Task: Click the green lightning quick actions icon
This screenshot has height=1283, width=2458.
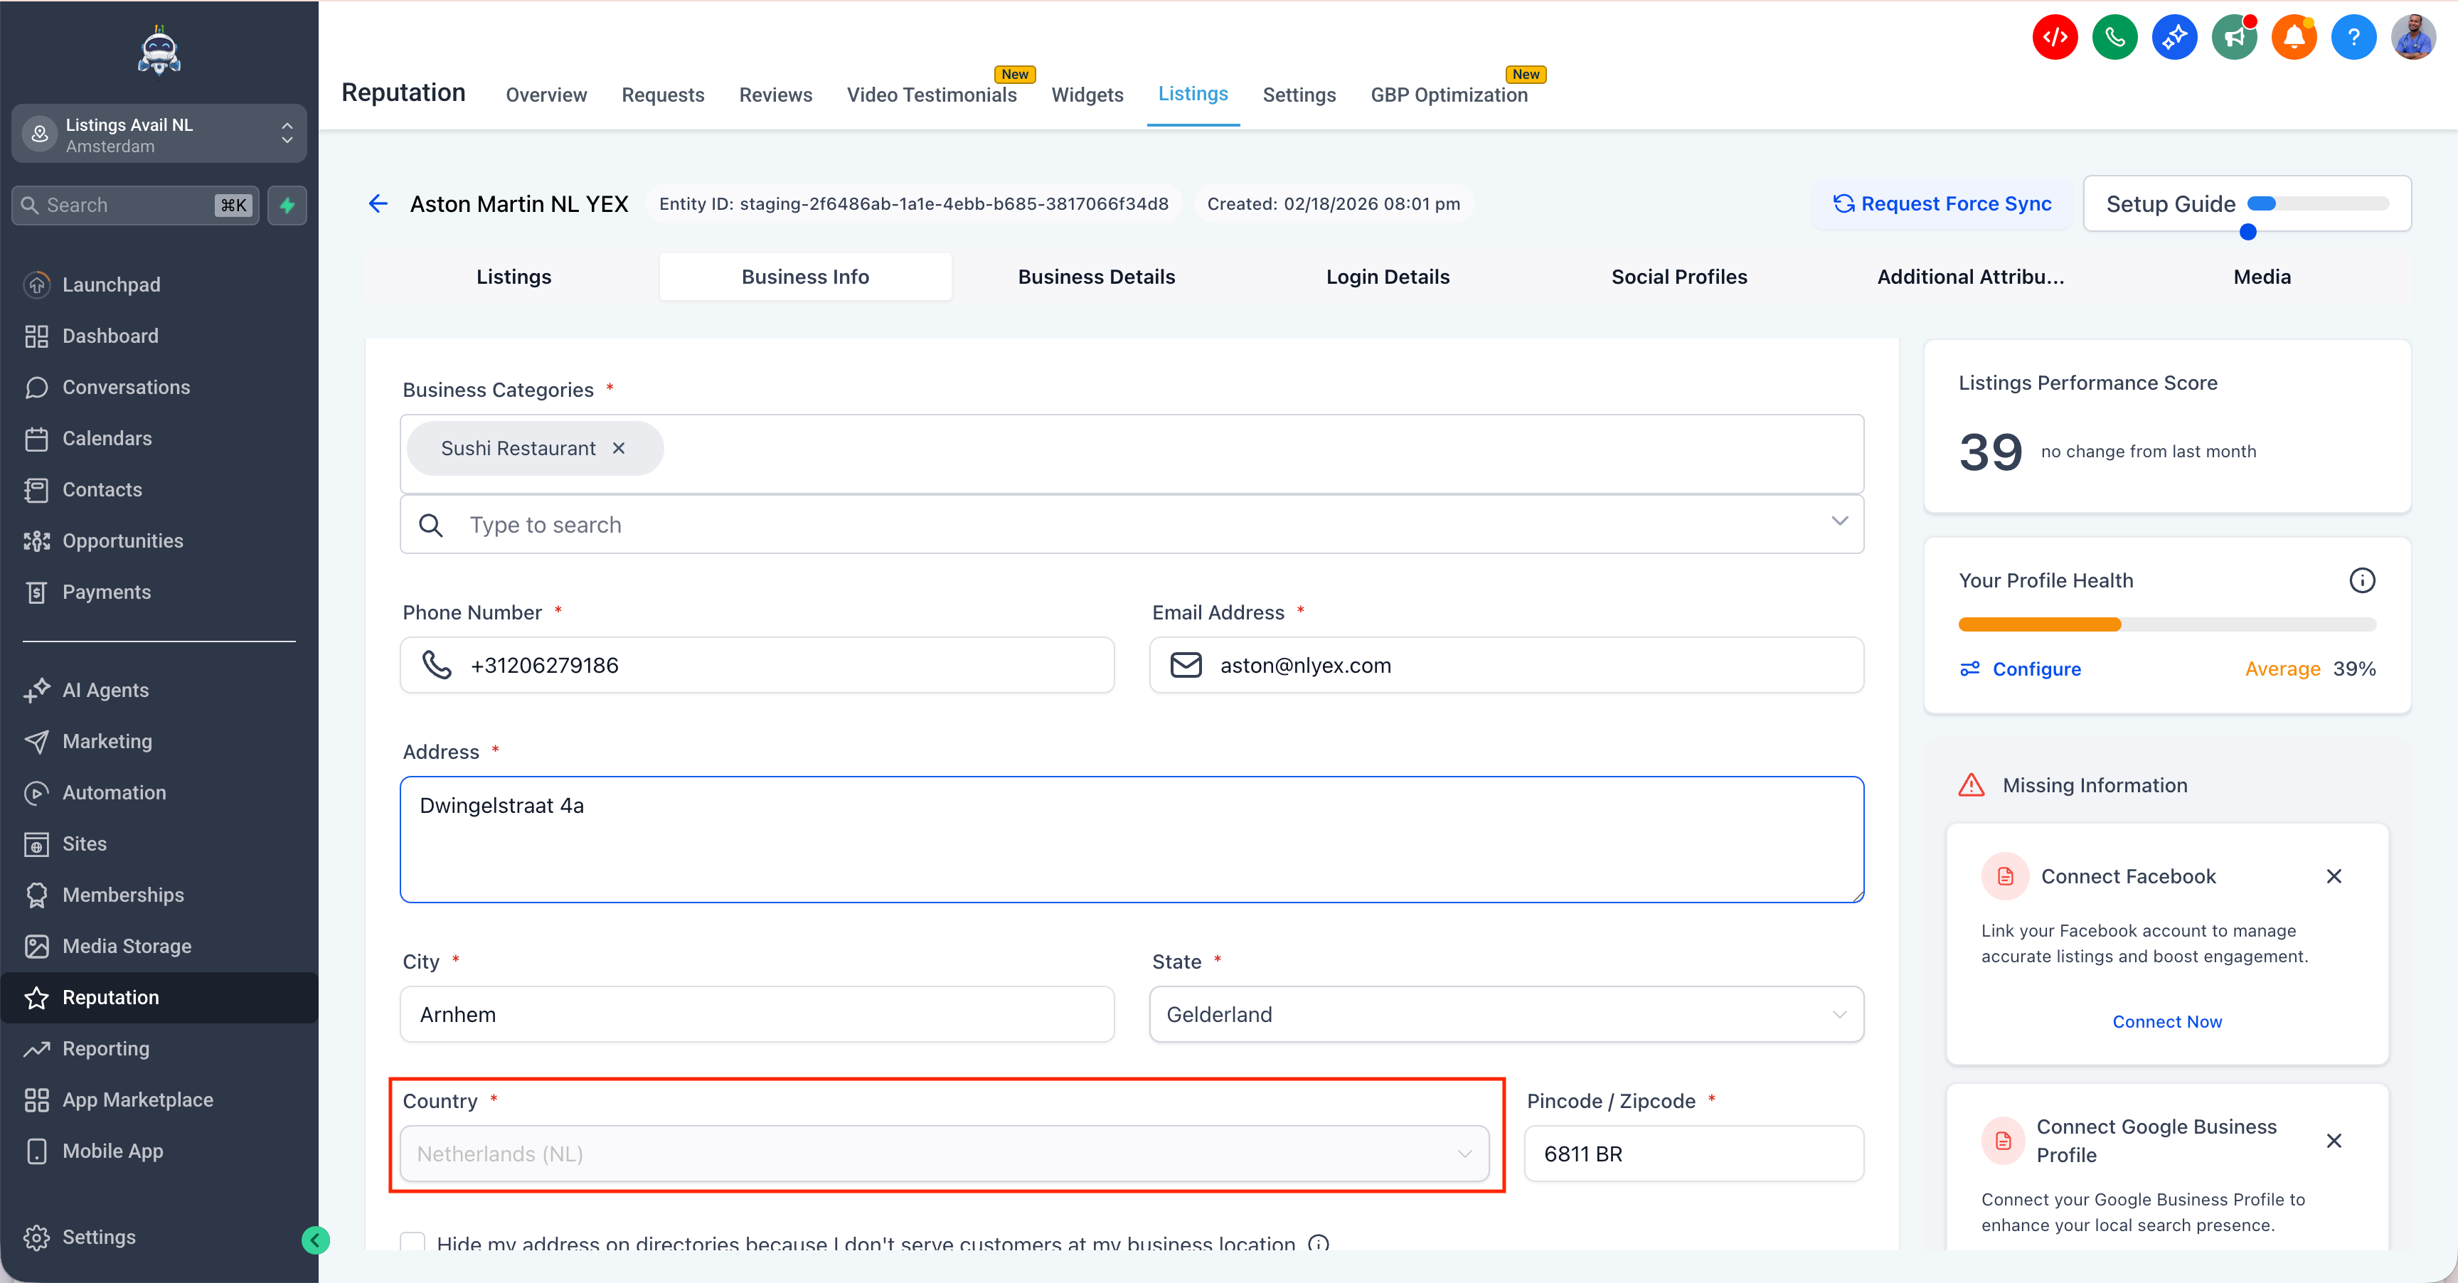Action: click(x=287, y=205)
